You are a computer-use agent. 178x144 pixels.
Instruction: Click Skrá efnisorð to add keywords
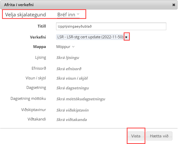(69, 69)
